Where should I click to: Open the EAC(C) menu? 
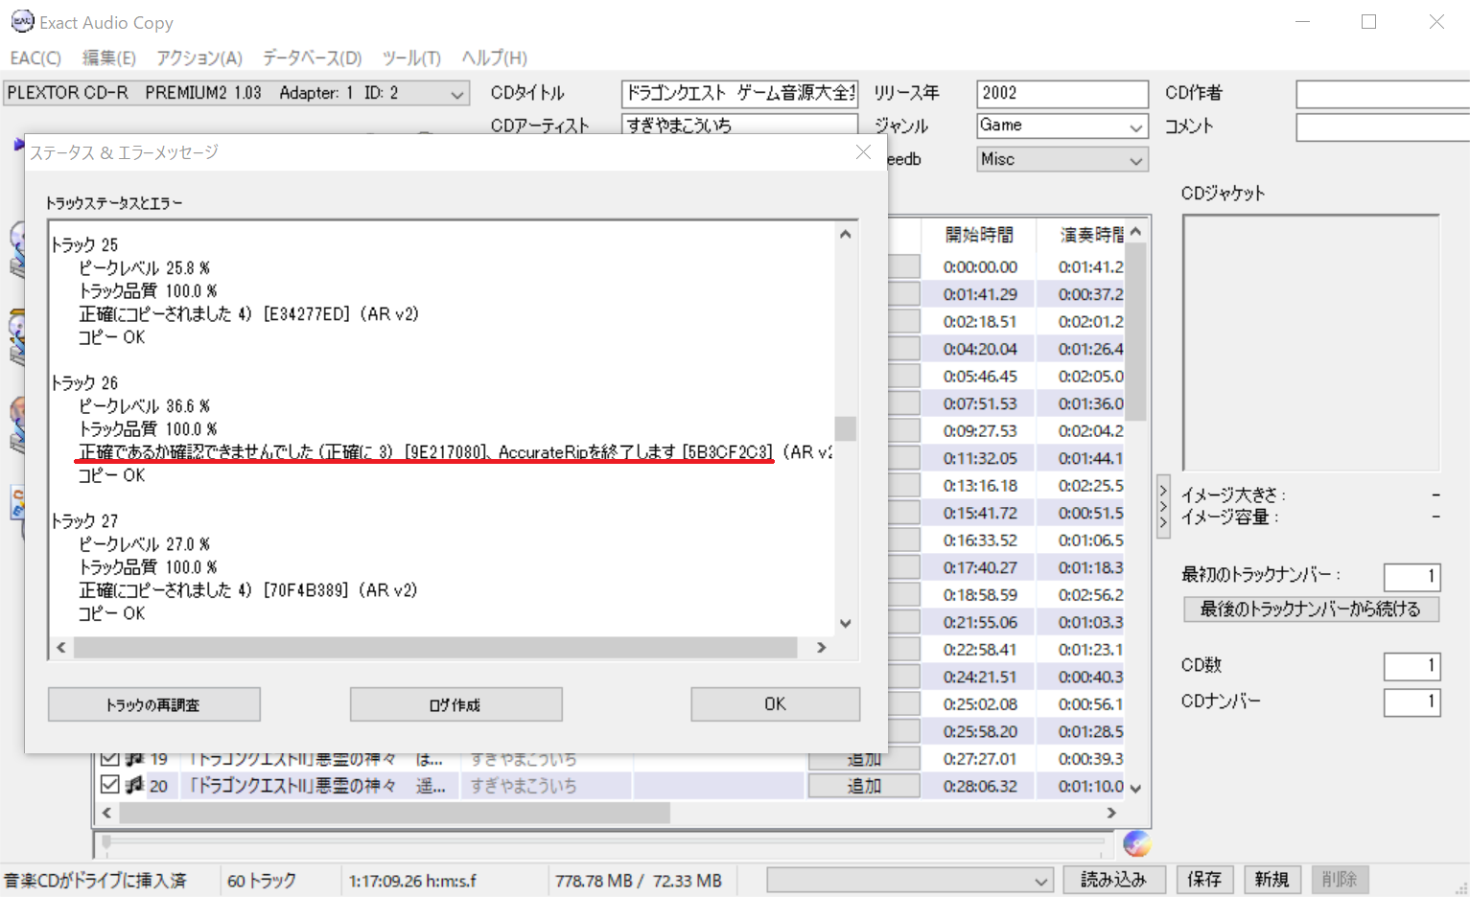(x=35, y=57)
